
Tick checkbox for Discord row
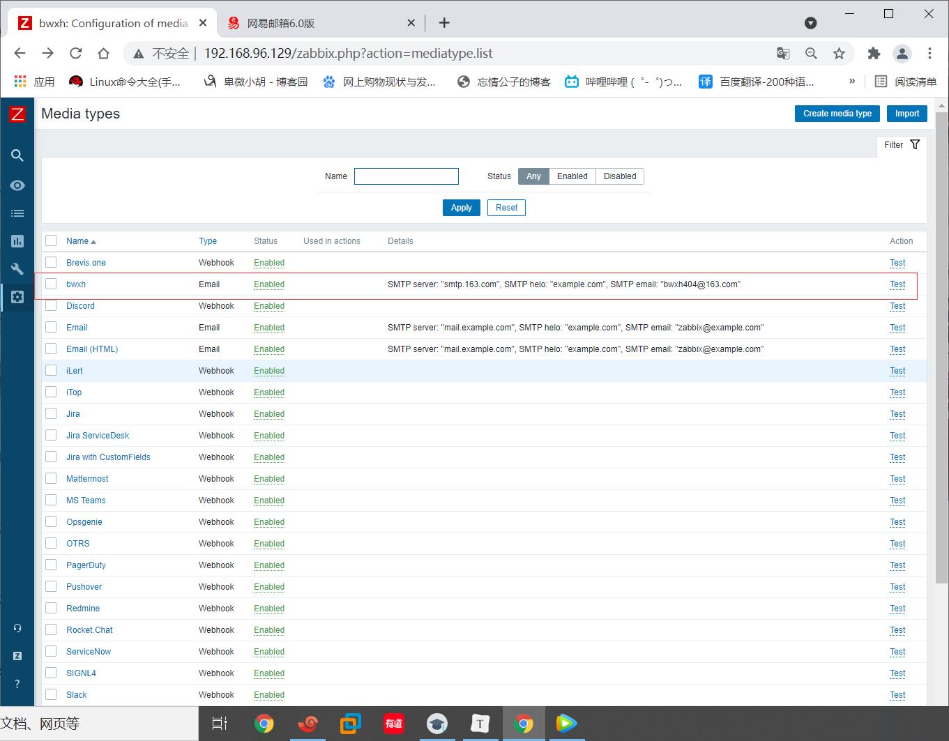pos(51,305)
